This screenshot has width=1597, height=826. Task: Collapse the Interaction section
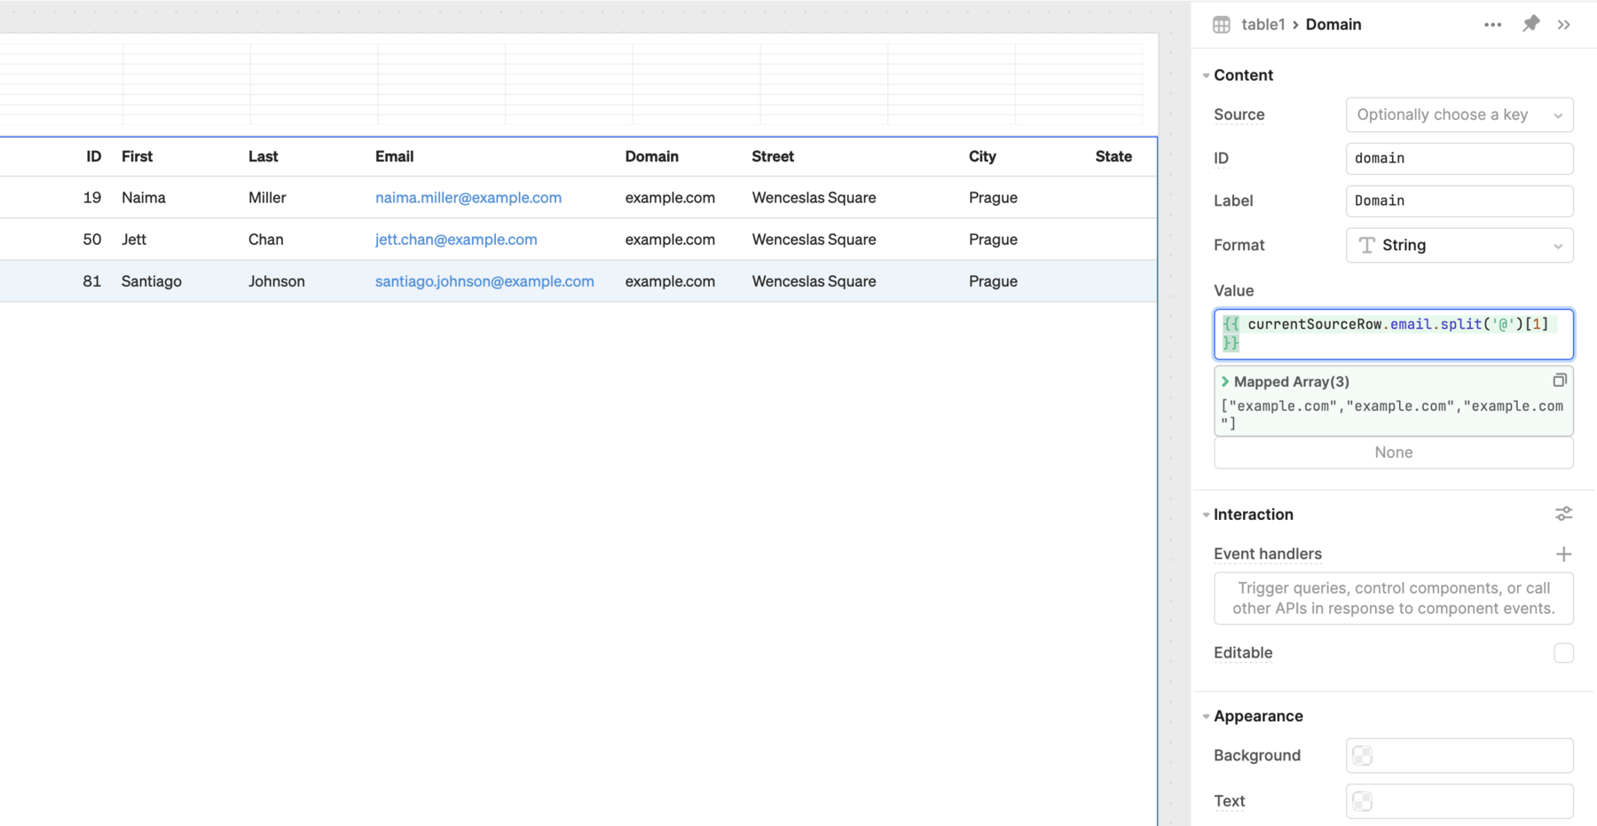(x=1206, y=515)
